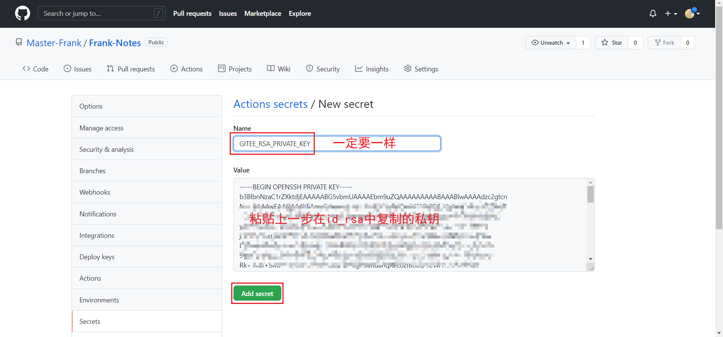Image resolution: width=723 pixels, height=337 pixels.
Task: Select Integrations in settings sidebar
Action: click(x=147, y=235)
